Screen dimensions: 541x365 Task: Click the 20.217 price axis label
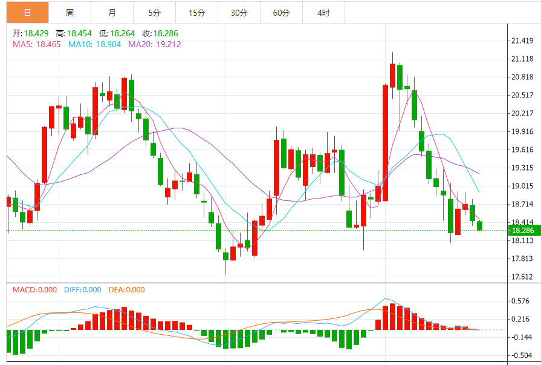[x=522, y=113]
